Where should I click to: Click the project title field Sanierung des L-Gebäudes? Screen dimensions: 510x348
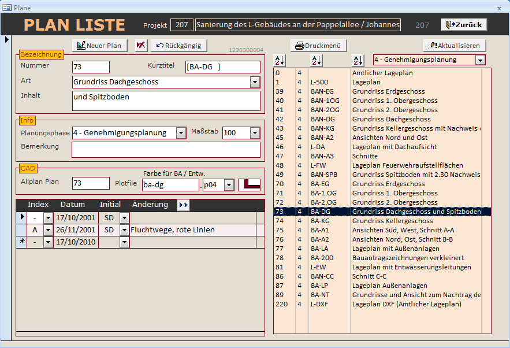pyautogui.click(x=297, y=25)
